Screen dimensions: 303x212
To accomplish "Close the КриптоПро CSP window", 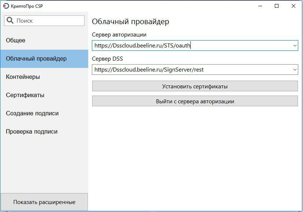I will (x=293, y=6).
